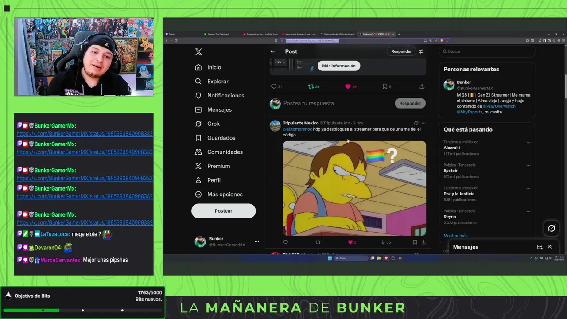Expand the Mensajes drawer
This screenshot has width=567, height=319.
pos(550,247)
